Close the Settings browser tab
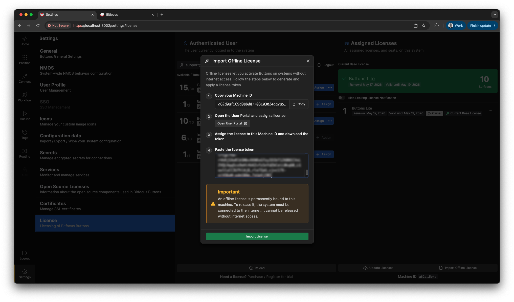 93,15
